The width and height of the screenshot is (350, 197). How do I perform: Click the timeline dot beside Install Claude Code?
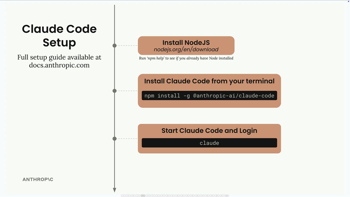tap(115, 91)
